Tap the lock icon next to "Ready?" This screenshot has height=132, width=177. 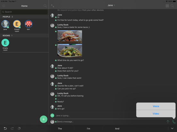coord(56,102)
